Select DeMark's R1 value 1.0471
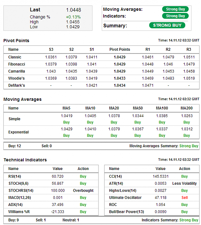This screenshot has height=225, width=201. click(148, 86)
